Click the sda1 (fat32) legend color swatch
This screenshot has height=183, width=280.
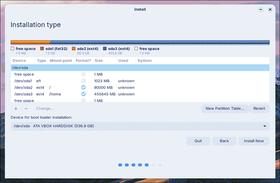pos(42,49)
